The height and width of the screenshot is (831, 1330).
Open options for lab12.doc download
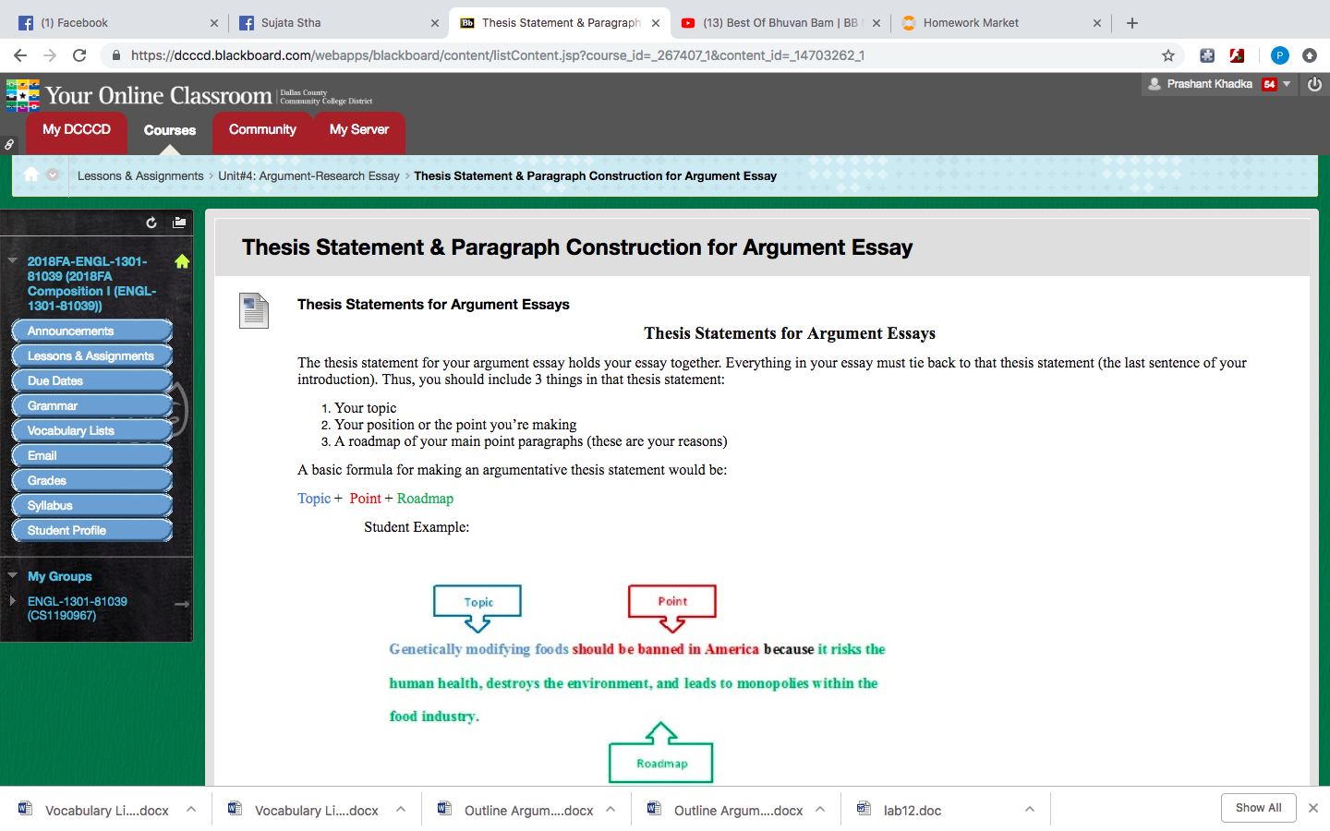[1030, 810]
